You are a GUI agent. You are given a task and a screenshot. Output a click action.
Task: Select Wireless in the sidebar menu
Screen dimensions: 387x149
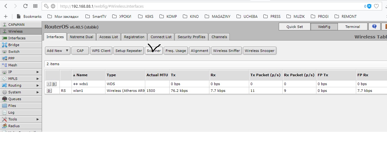coord(21,31)
